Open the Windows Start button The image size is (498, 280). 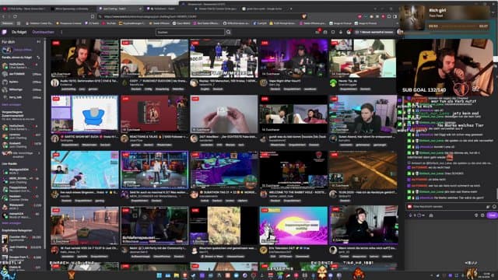click(159, 275)
